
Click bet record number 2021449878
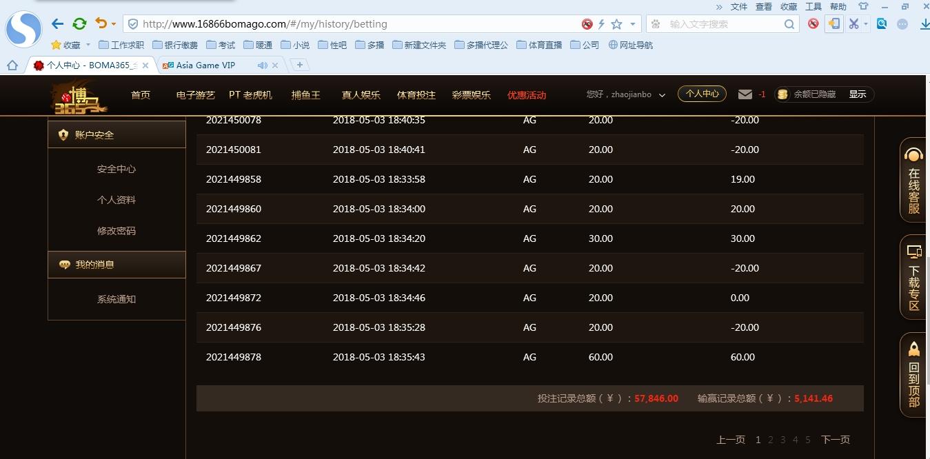pyautogui.click(x=234, y=357)
